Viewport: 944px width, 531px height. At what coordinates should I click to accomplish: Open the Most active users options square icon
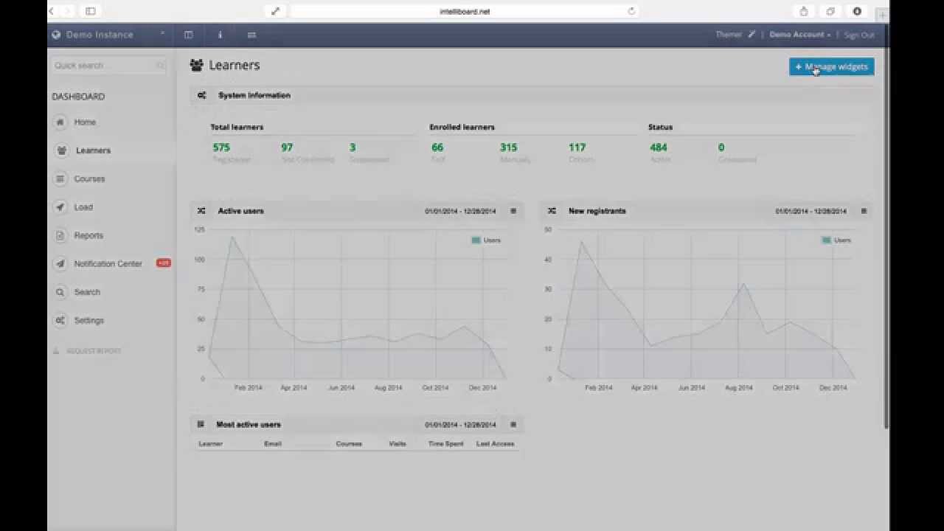(513, 424)
